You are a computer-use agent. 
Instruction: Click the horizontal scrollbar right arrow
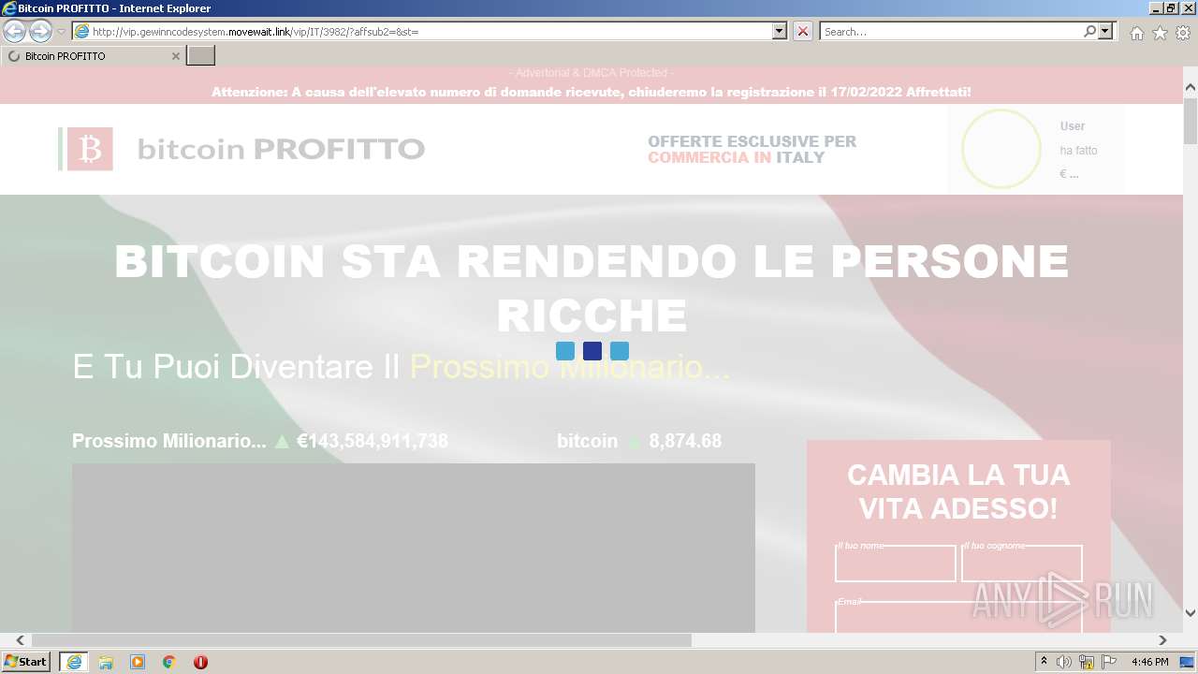click(1163, 640)
